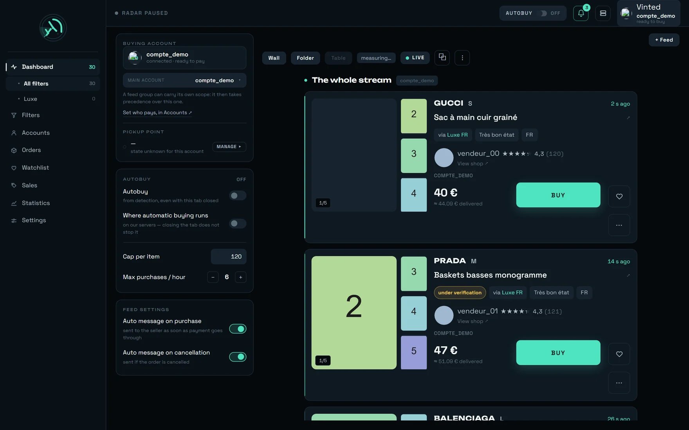This screenshot has height=430, width=689.
Task: Select Gucci thumbnail number 3
Action: pyautogui.click(x=414, y=156)
